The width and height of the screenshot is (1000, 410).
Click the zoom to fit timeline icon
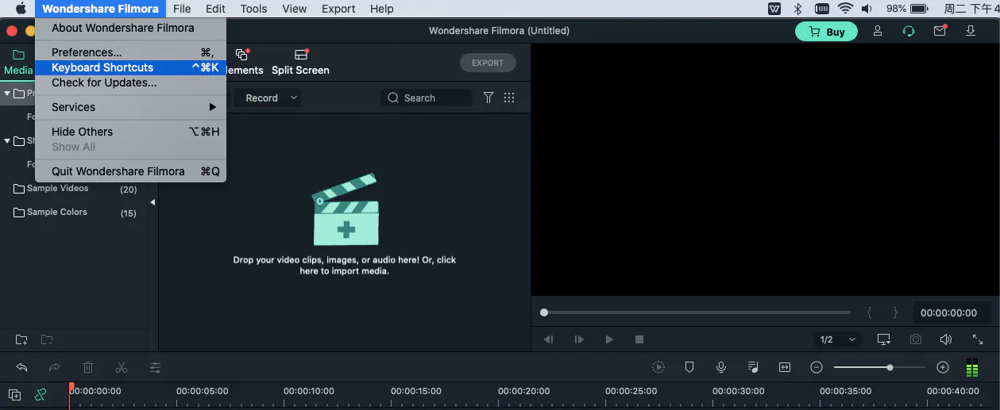point(785,367)
